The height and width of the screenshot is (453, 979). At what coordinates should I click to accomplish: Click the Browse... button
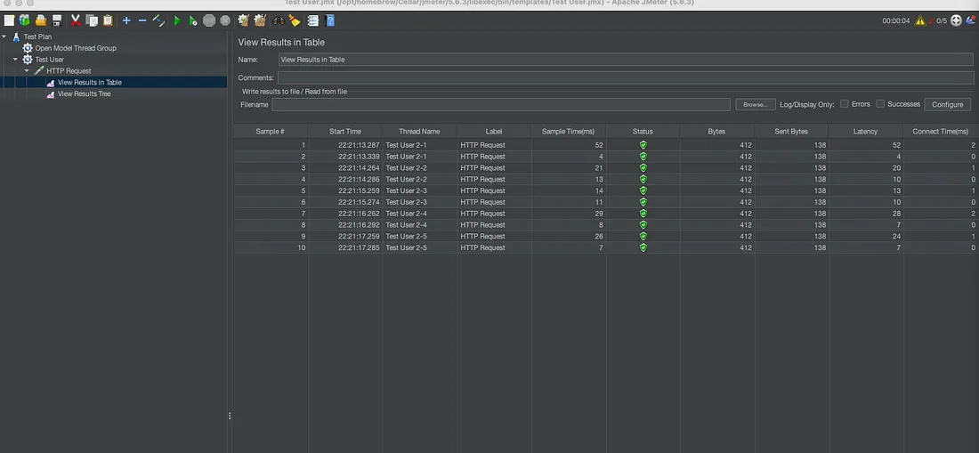point(756,105)
